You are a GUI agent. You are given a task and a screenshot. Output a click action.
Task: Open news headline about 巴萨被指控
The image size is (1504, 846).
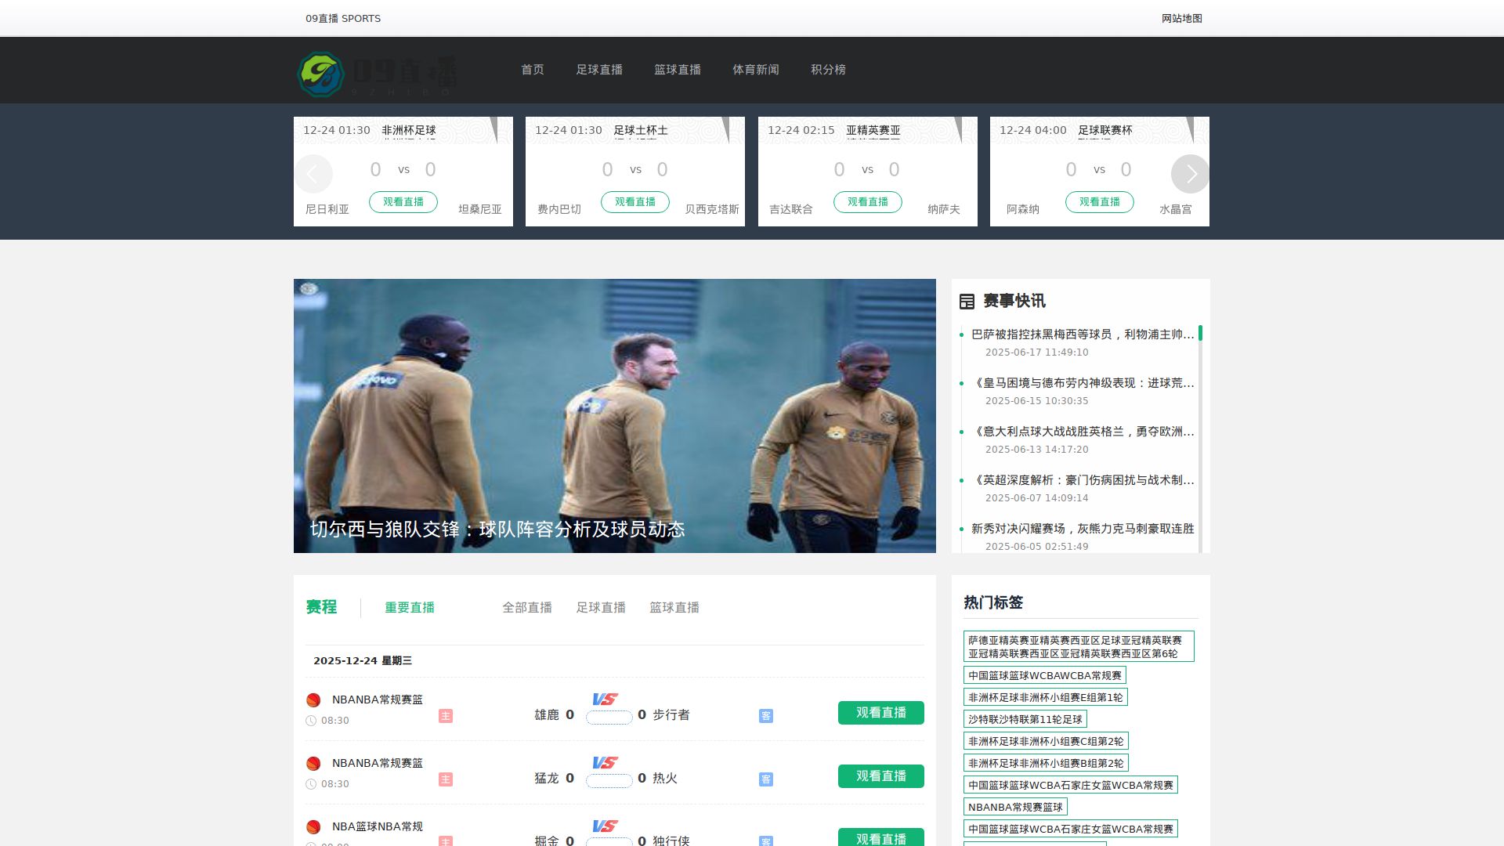pos(1082,334)
